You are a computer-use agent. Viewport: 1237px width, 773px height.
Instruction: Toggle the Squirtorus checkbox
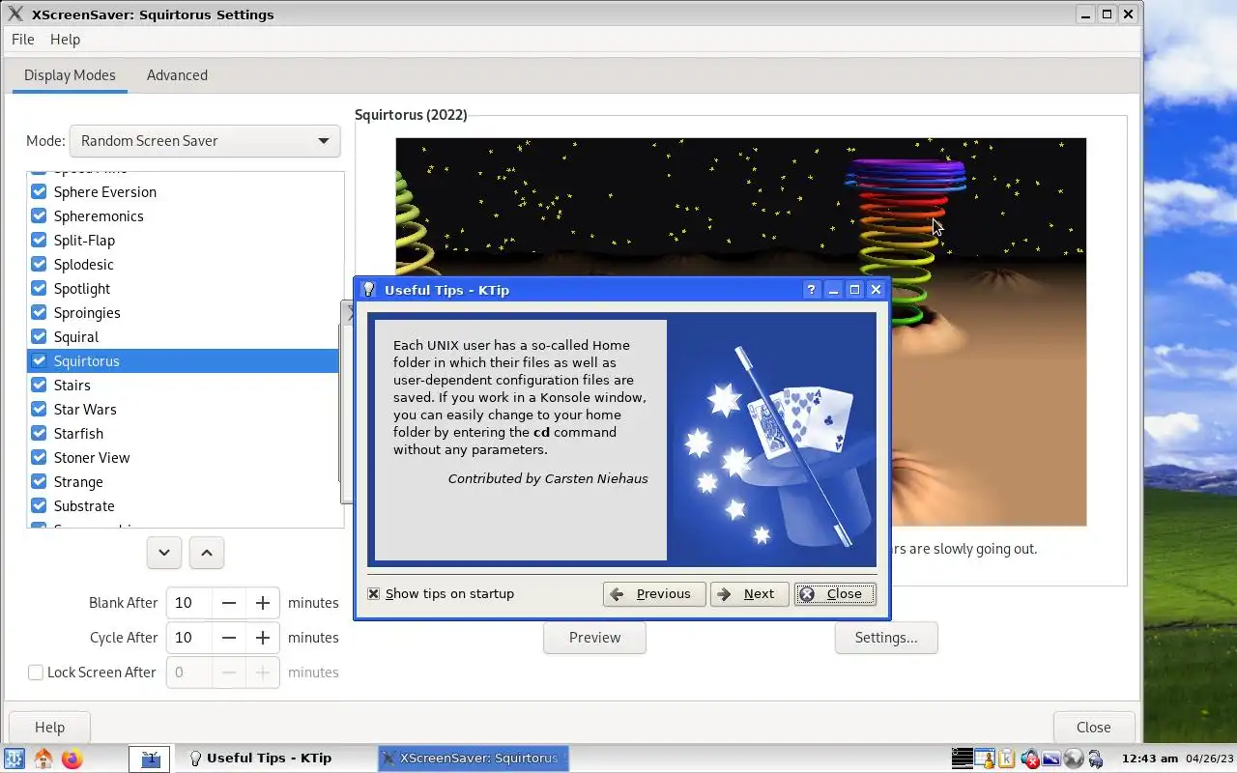point(39,361)
